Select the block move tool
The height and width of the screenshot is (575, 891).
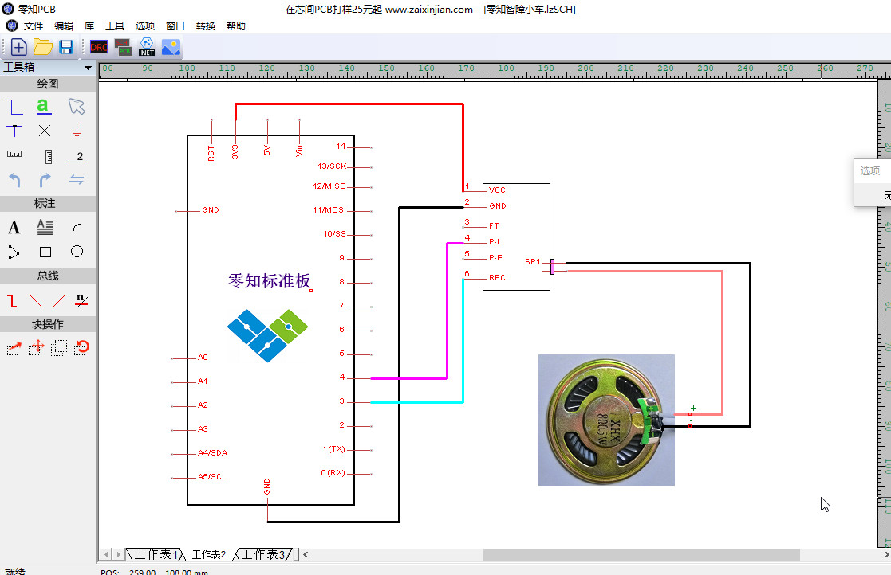[x=37, y=347]
